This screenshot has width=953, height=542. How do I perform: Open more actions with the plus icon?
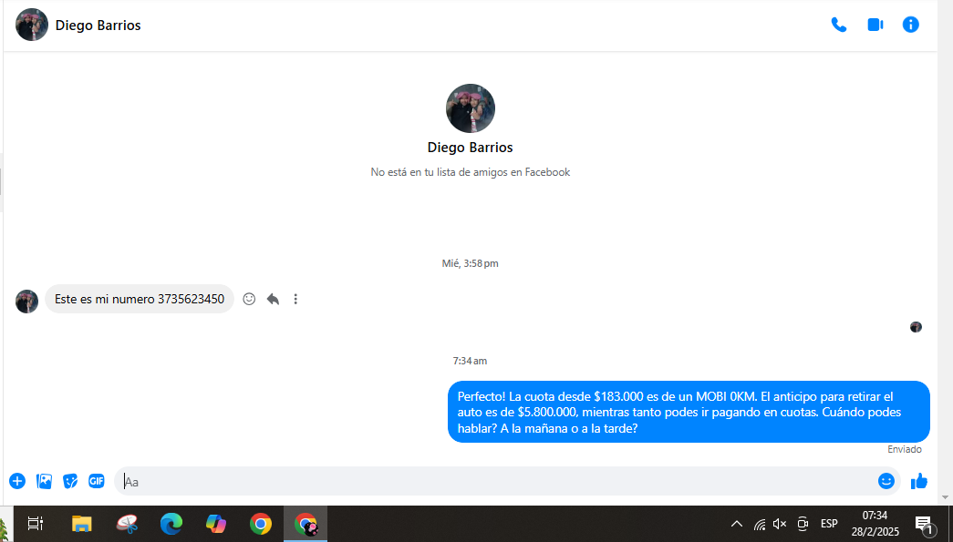coord(17,481)
